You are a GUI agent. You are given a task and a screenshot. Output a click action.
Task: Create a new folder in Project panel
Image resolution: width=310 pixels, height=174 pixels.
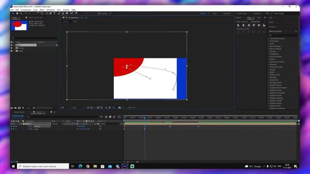15,108
